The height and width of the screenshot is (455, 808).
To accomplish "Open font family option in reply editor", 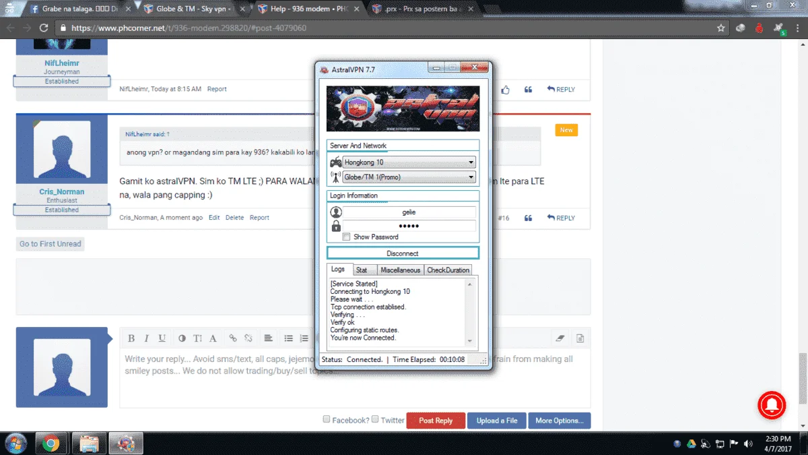I will click(x=213, y=338).
